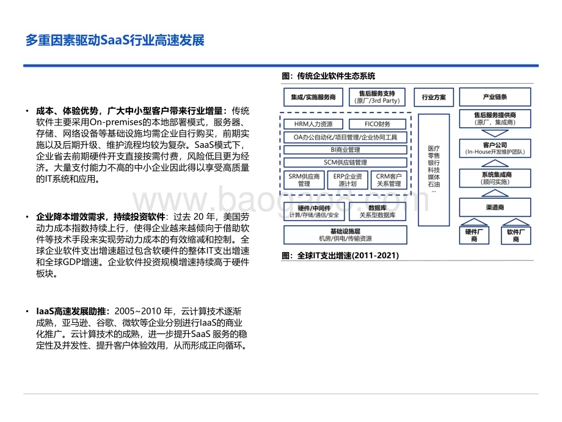Viewport: 562px width, 422px height.
Task: Select heading IaaS高速发展助推
Action: point(71,311)
